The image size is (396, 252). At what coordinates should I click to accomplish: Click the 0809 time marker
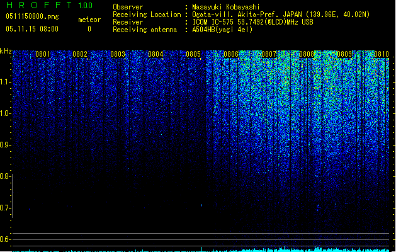[344, 54]
